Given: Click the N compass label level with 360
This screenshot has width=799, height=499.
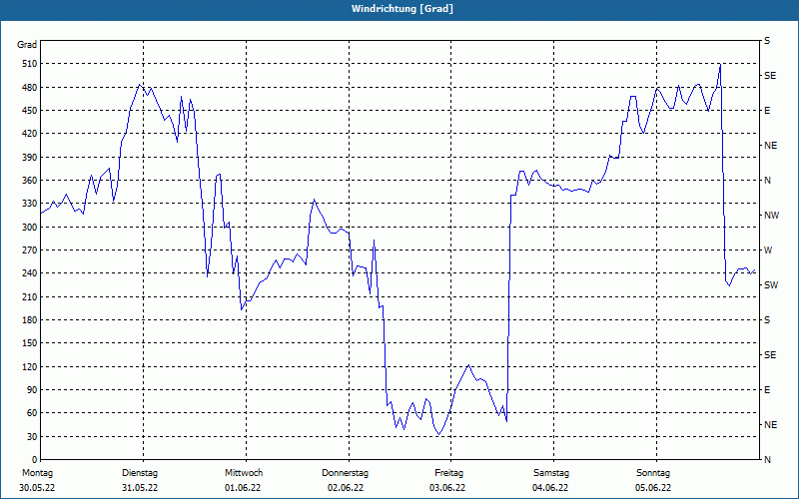Looking at the screenshot, I should tap(768, 181).
